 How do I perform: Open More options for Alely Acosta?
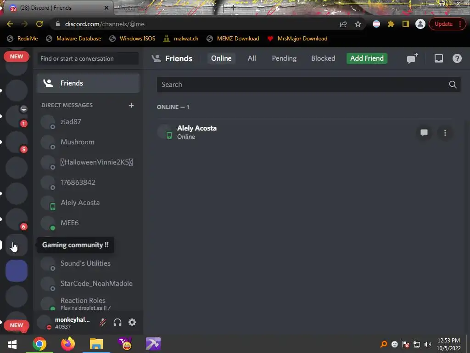click(445, 133)
